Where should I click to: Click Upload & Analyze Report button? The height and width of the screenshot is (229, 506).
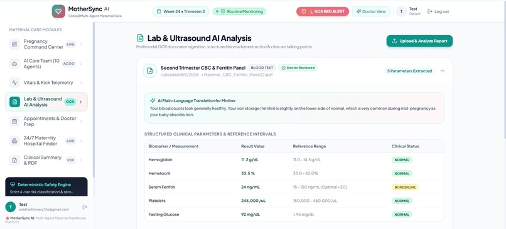[419, 41]
